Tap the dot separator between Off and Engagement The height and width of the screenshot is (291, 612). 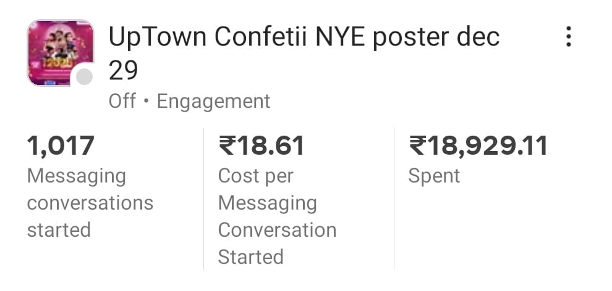coord(147,102)
